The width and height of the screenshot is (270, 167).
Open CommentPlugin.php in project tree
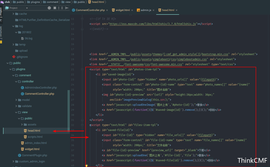(x=33, y=155)
